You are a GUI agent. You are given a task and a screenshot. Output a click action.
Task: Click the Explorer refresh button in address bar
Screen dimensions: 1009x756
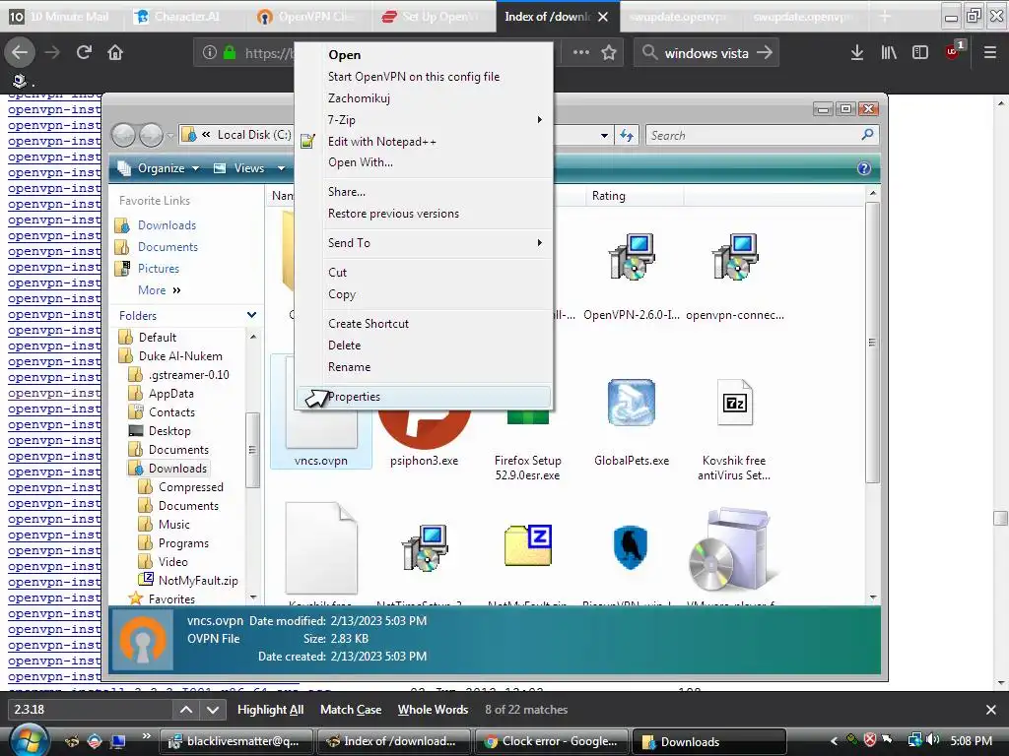click(627, 135)
